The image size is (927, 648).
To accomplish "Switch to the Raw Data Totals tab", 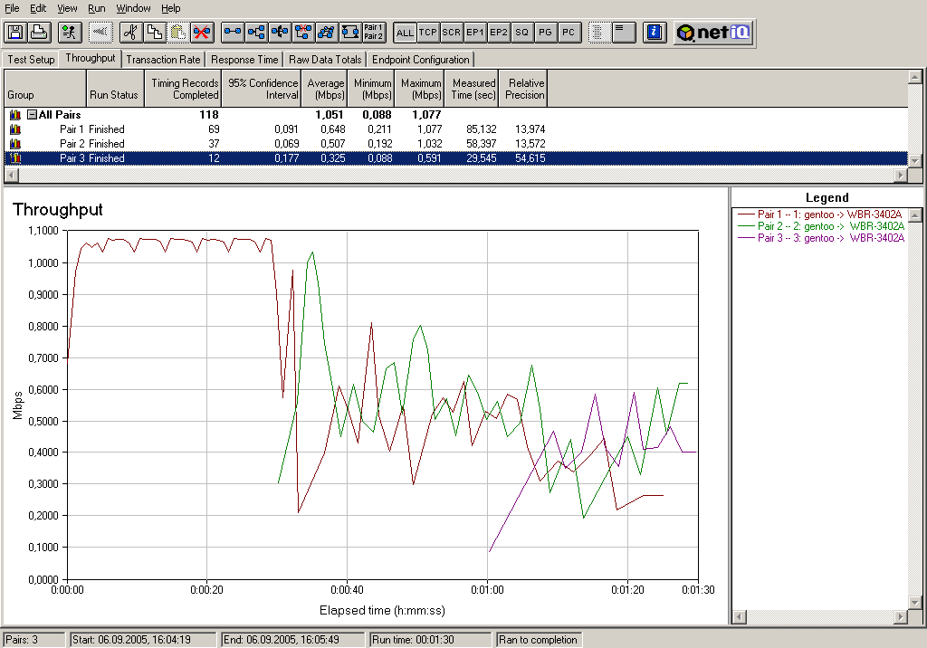I will (325, 60).
